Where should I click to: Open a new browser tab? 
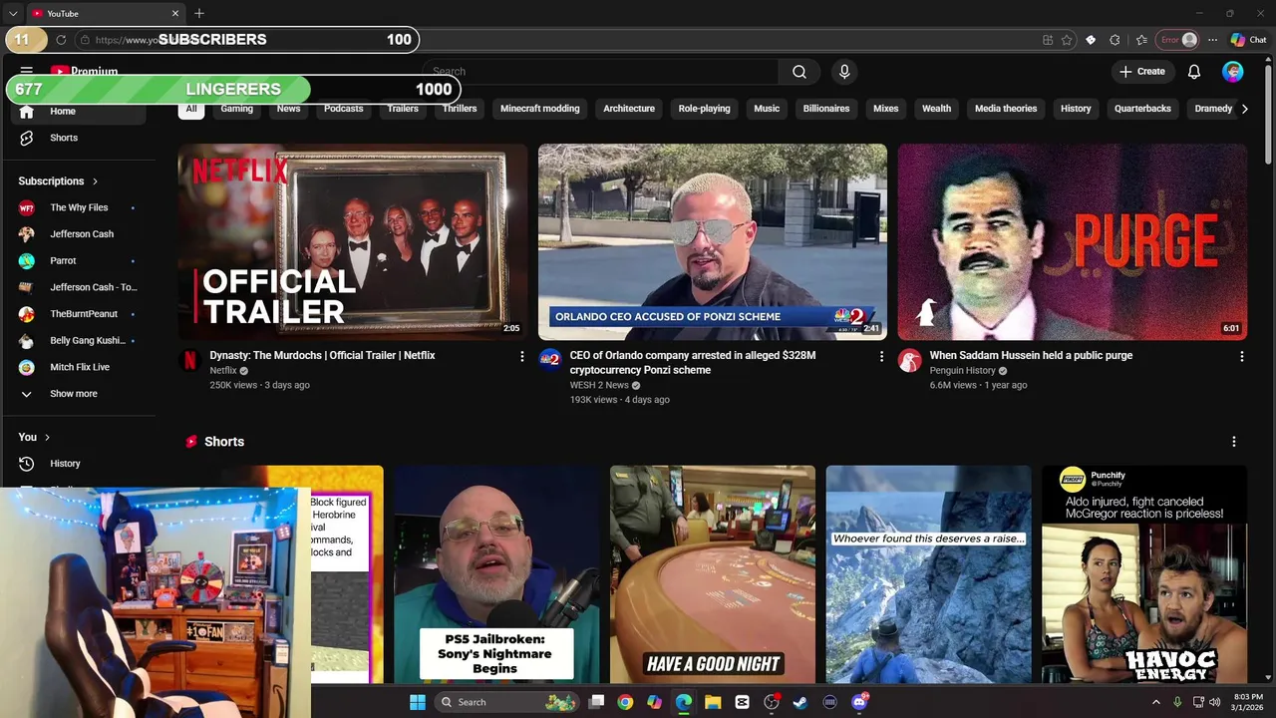click(x=199, y=13)
